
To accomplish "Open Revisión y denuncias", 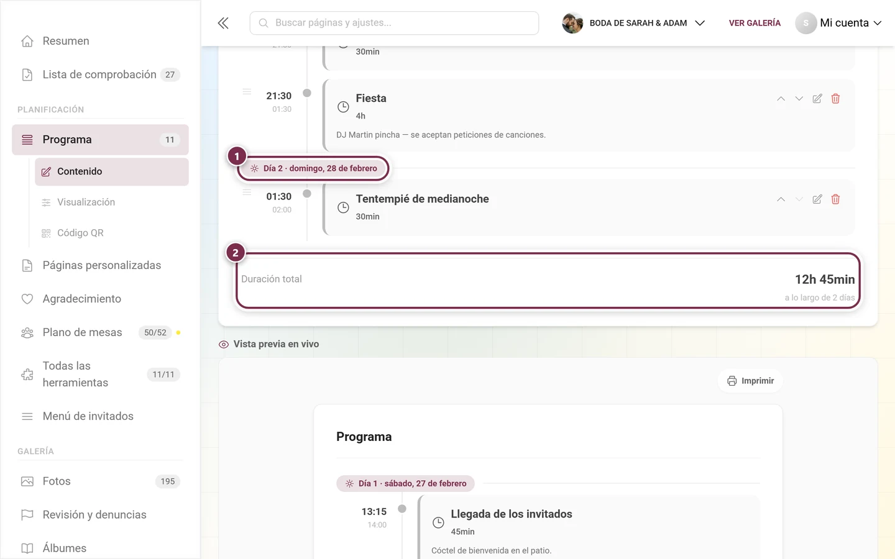I will tap(100, 515).
